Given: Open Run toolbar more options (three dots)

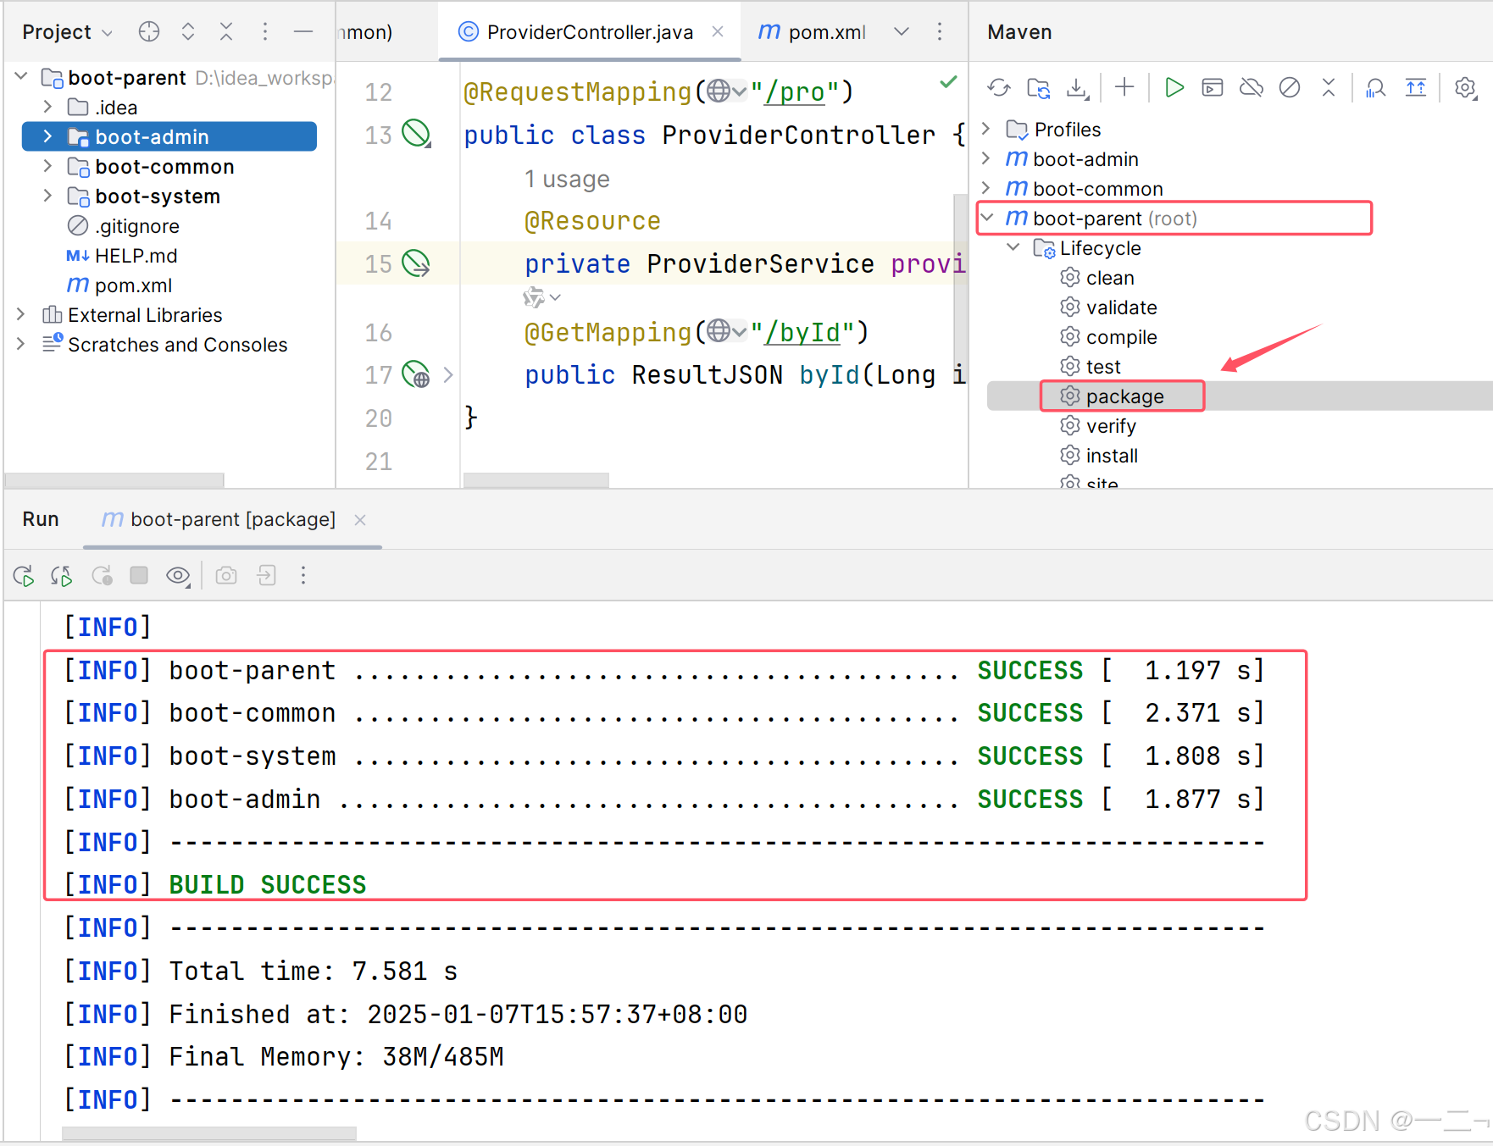Looking at the screenshot, I should tap(303, 576).
